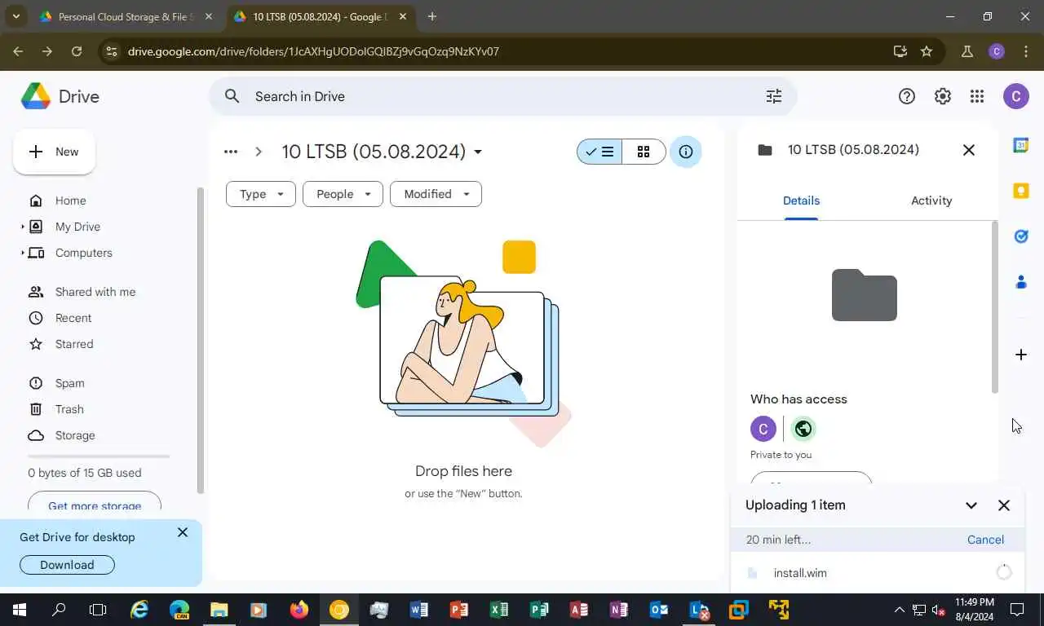
Task: Bookmark this page star icon
Action: pos(927,51)
